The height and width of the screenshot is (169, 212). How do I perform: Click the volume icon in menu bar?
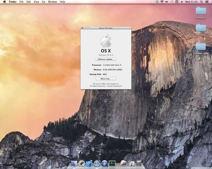pyautogui.click(x=167, y=2)
